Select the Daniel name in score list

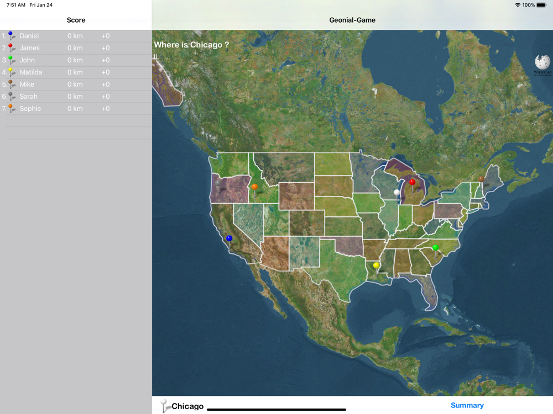click(x=29, y=35)
